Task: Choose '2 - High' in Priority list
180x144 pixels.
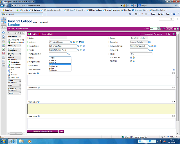Action: 60,64
